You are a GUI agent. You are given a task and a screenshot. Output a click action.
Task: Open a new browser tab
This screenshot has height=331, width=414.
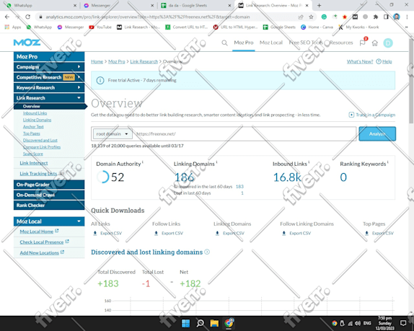(320, 5)
